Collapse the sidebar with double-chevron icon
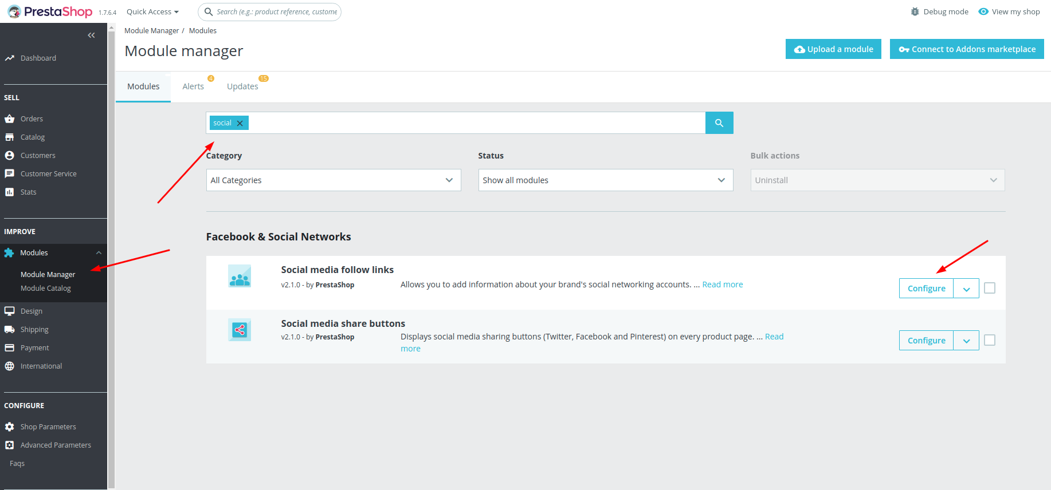The height and width of the screenshot is (490, 1051). (91, 35)
